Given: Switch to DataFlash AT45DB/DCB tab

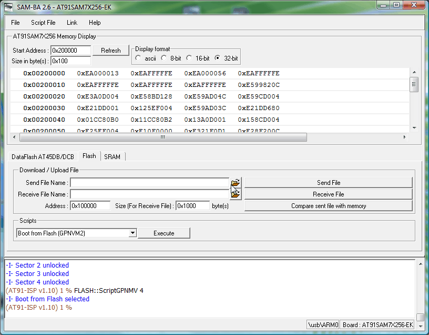Looking at the screenshot, I should point(43,156).
